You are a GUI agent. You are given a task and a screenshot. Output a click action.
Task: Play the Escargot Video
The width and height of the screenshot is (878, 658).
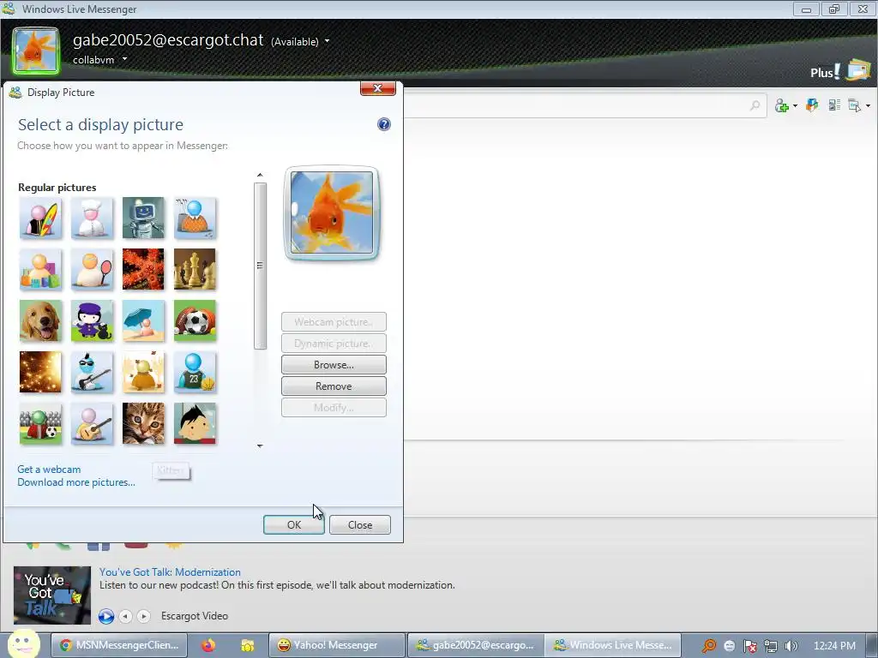[105, 616]
